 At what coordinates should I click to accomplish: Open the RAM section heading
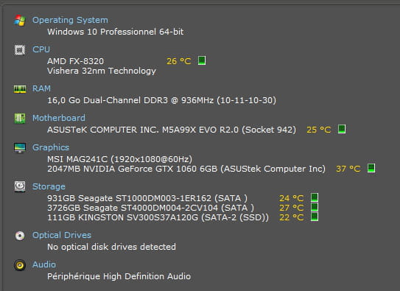pos(41,88)
